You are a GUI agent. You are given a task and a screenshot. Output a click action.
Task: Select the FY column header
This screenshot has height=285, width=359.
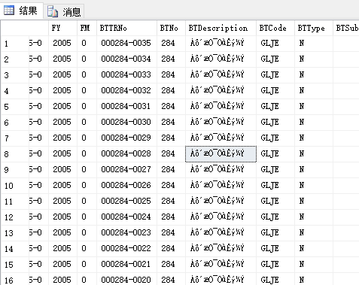[62, 28]
